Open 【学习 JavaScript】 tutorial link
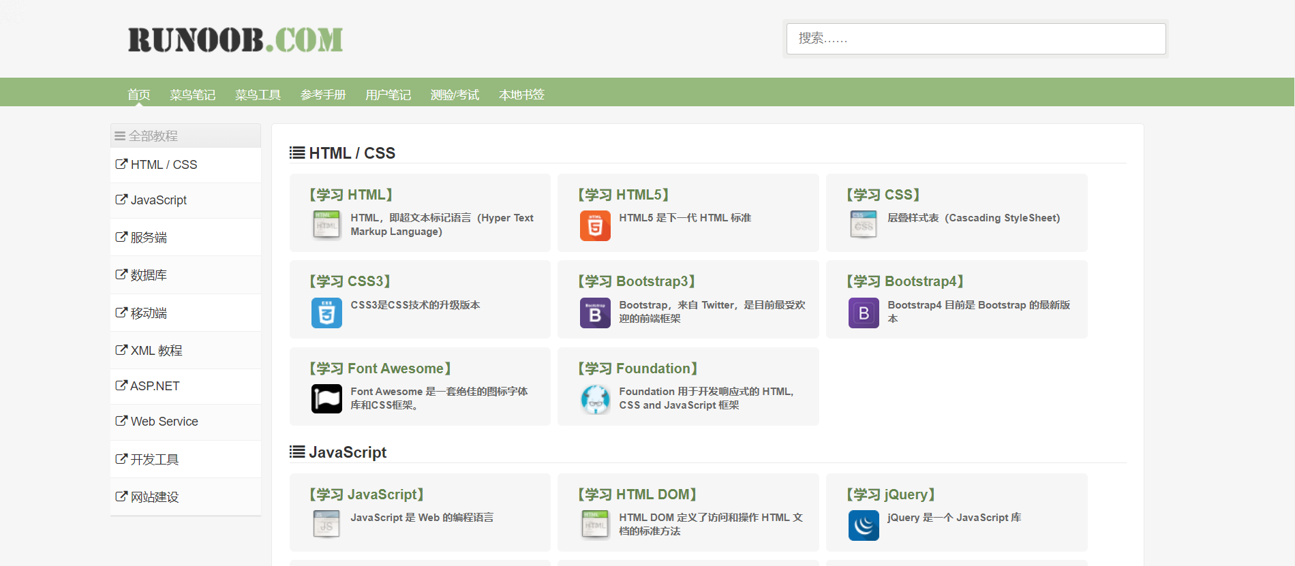The image size is (1295, 566). pyautogui.click(x=367, y=494)
